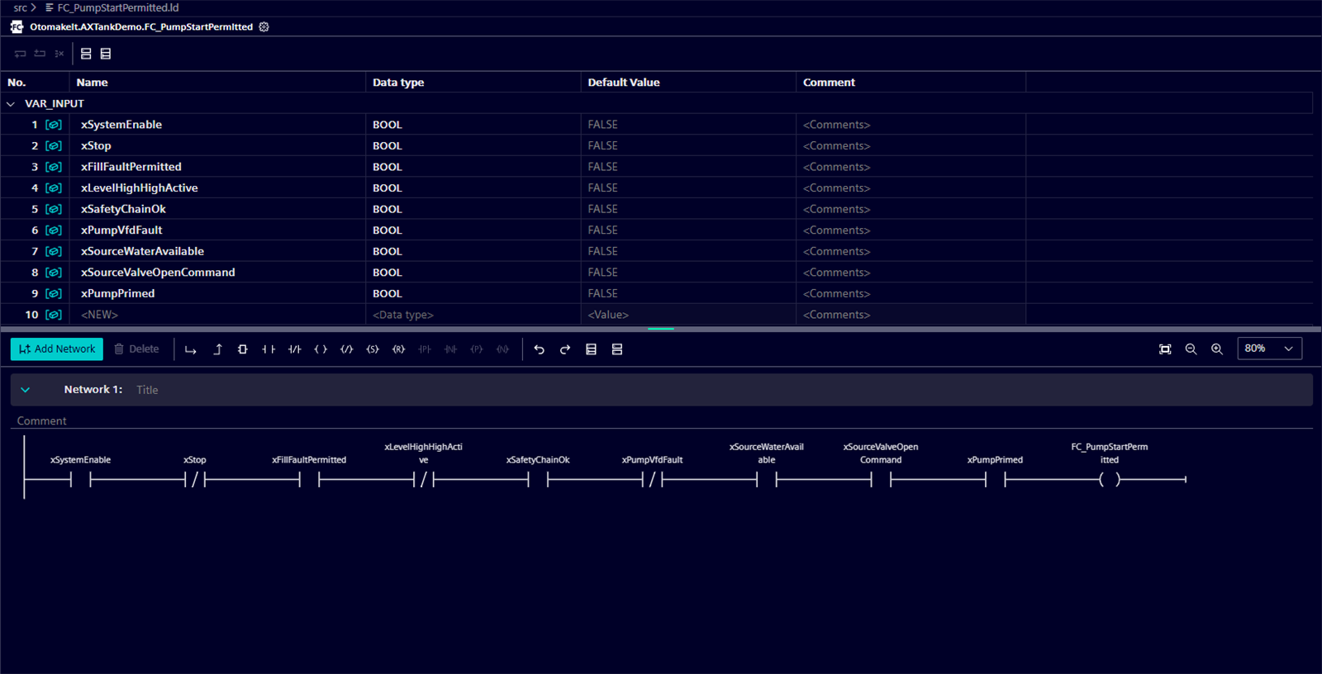The image size is (1322, 674).
Task: Click the BOOL data type of xStop
Action: click(388, 146)
